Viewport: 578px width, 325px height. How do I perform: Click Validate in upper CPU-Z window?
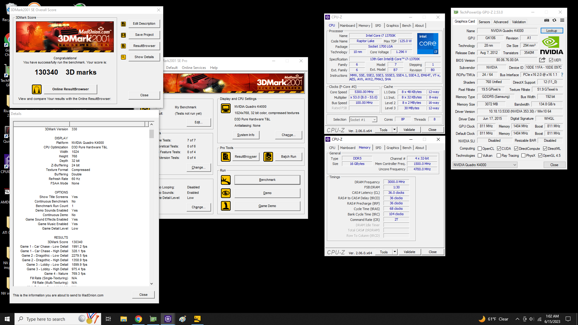pos(409,130)
